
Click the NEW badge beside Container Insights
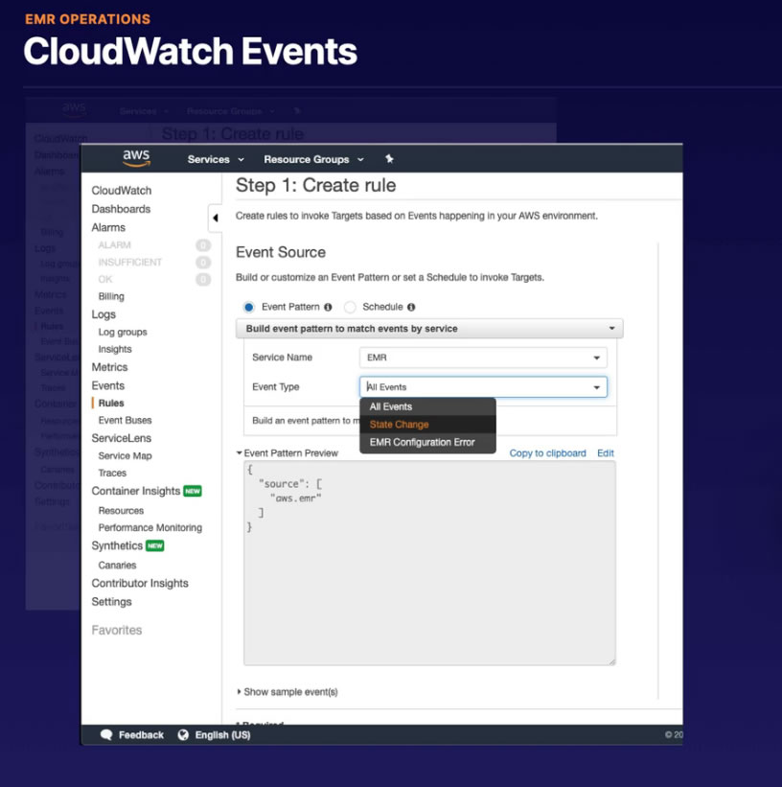coord(193,491)
